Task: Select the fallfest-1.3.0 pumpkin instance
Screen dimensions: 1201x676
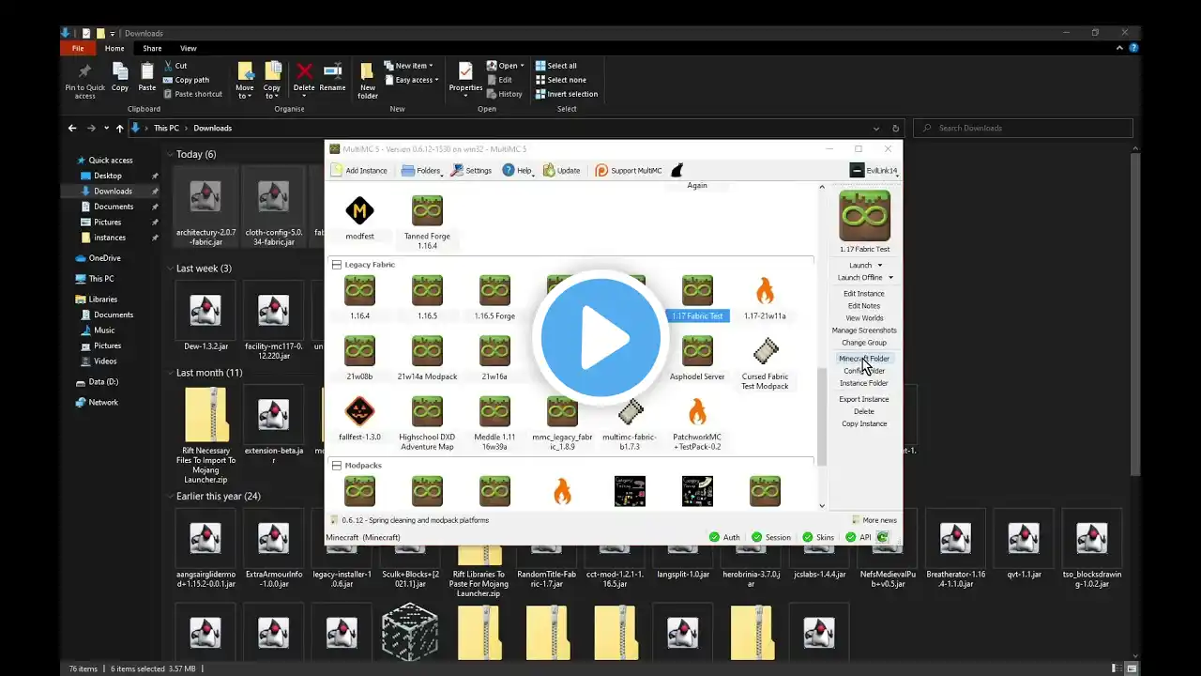Action: 359,419
